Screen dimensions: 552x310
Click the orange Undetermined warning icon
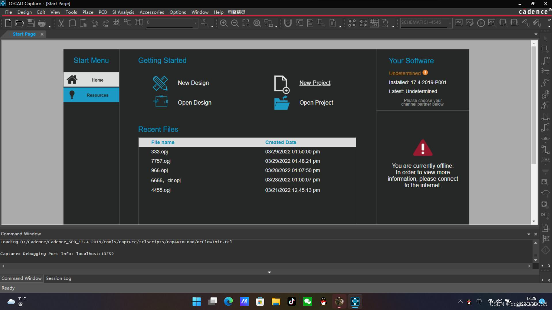pos(425,73)
